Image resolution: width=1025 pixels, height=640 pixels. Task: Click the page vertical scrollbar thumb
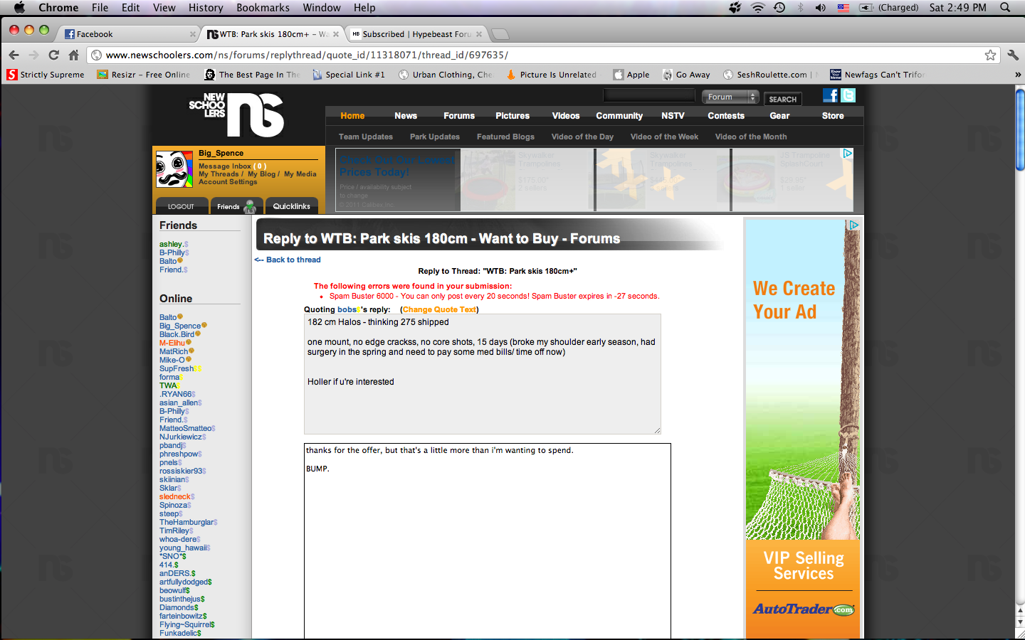click(x=1019, y=132)
